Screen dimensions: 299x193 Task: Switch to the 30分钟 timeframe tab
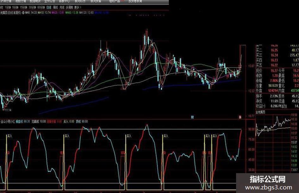(x=32, y=8)
